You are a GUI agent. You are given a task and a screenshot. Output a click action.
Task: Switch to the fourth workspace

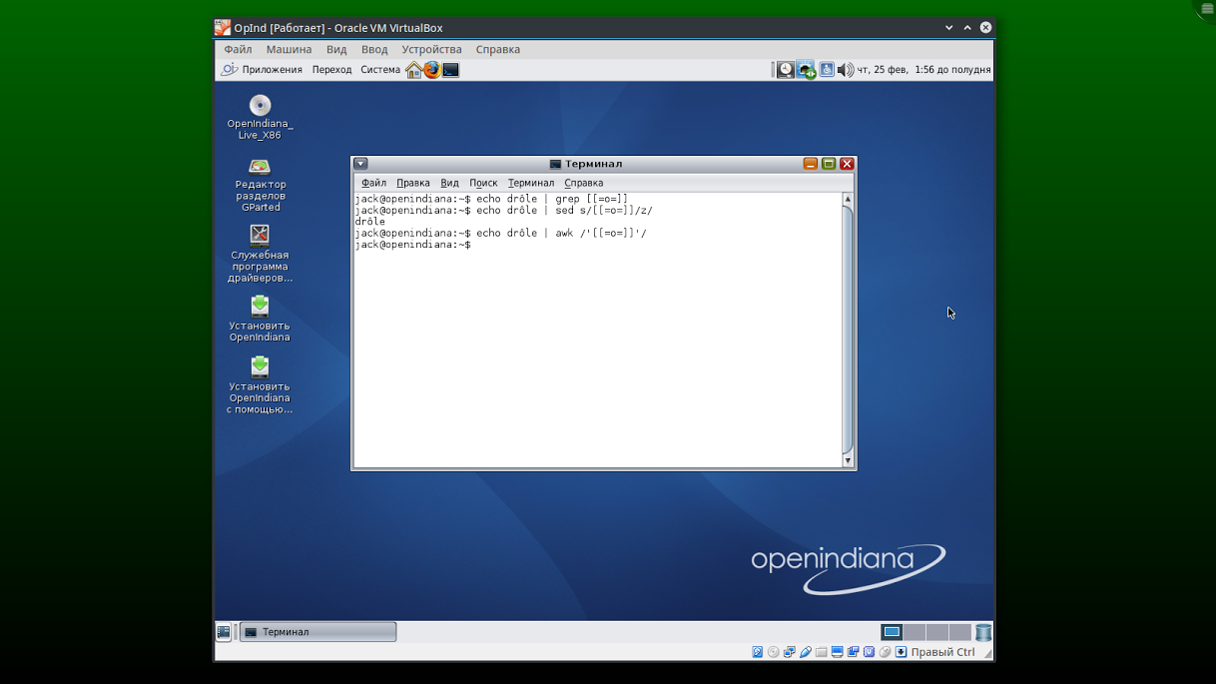tap(959, 632)
